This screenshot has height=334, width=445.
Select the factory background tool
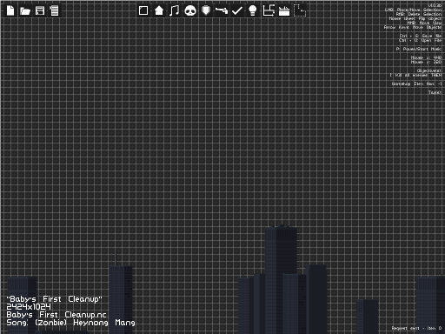click(x=284, y=11)
